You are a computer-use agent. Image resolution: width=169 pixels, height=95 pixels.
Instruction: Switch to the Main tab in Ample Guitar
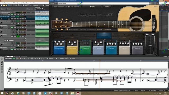pyautogui.click(x=55, y=6)
